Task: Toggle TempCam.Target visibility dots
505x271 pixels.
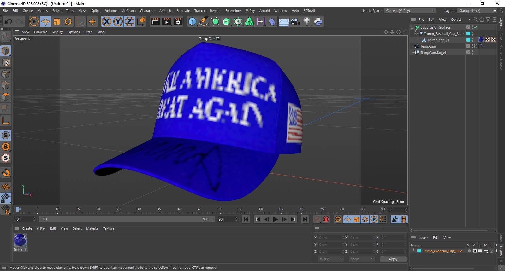Action: (x=472, y=53)
